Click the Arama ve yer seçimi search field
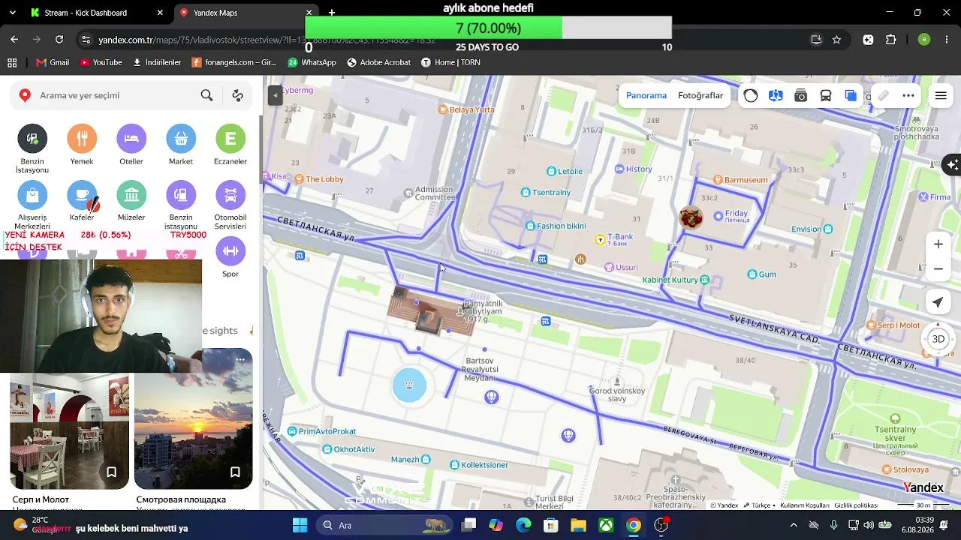The width and height of the screenshot is (961, 540). coord(116,95)
